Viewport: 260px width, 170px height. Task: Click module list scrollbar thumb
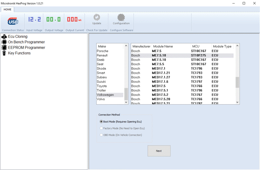click(x=237, y=82)
